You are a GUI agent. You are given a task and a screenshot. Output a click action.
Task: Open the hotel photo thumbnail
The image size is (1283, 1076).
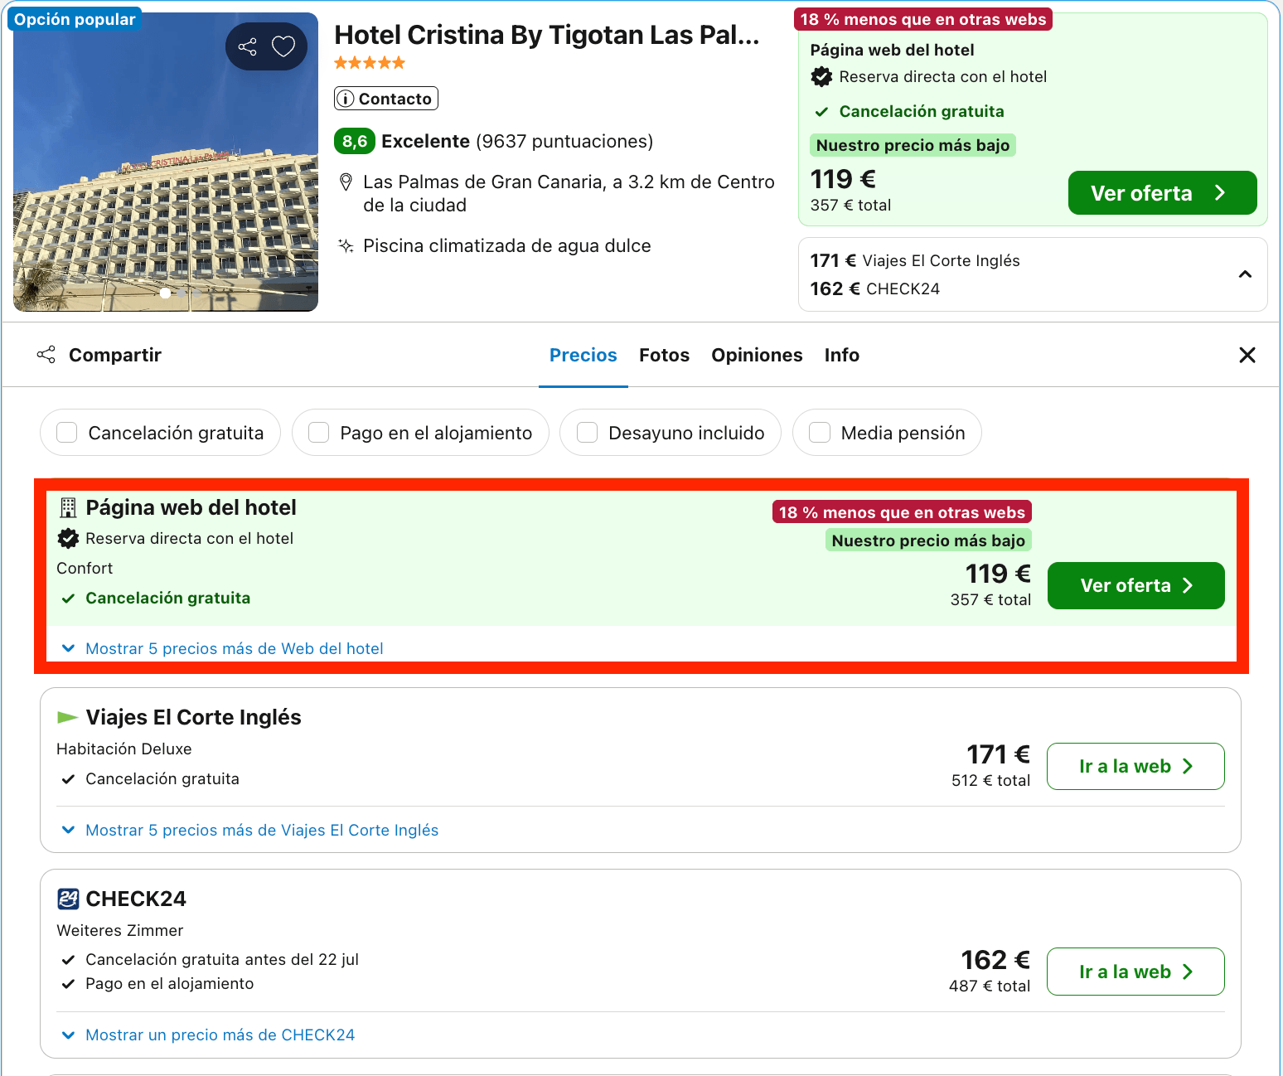166,162
